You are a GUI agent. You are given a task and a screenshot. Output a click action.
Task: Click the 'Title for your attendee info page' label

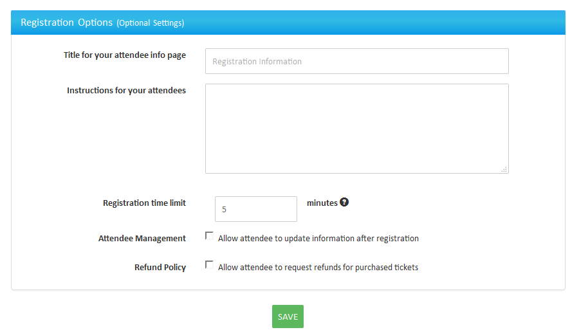point(124,55)
